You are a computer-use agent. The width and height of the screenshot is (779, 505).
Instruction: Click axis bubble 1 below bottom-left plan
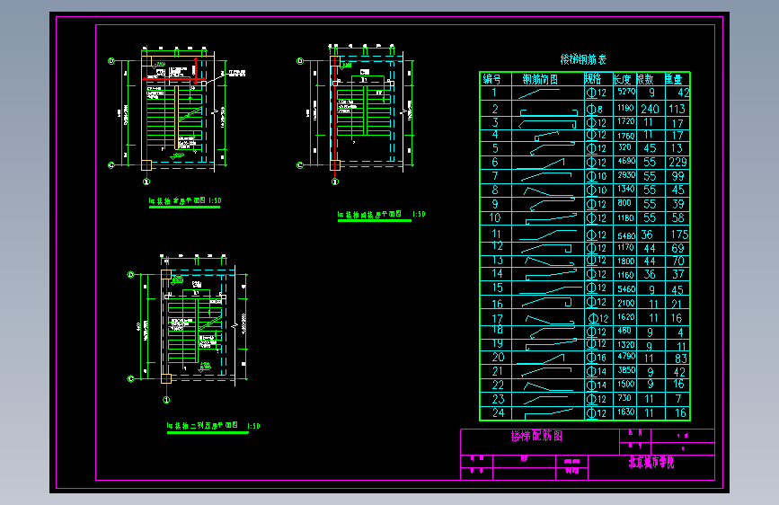coord(166,400)
